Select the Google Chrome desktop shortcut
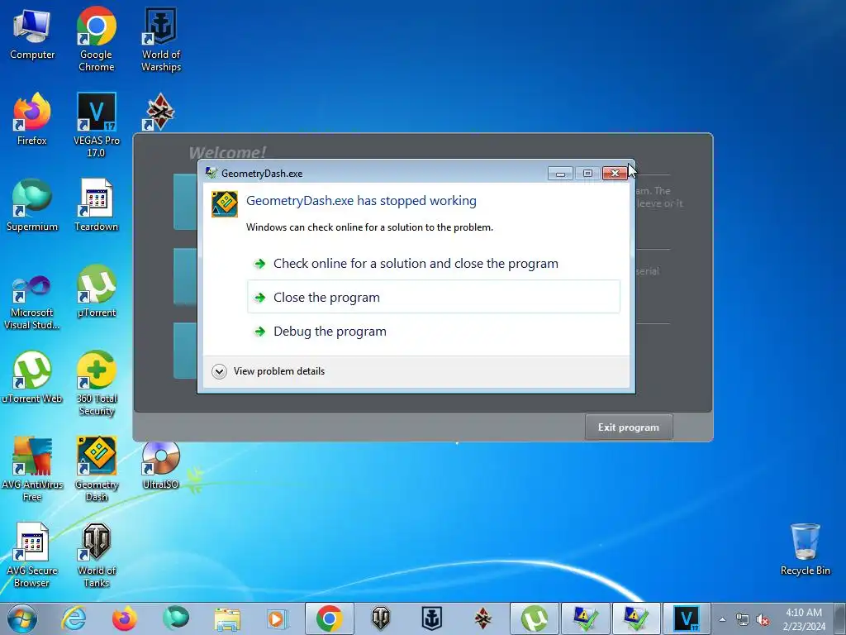Image resolution: width=846 pixels, height=635 pixels. tap(96, 39)
